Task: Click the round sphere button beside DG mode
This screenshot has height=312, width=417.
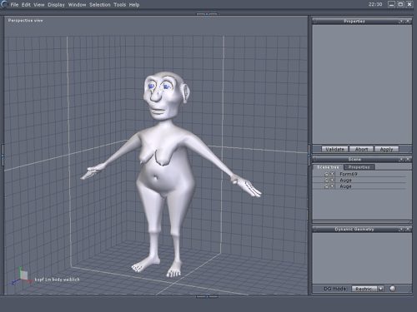Action: pos(392,289)
